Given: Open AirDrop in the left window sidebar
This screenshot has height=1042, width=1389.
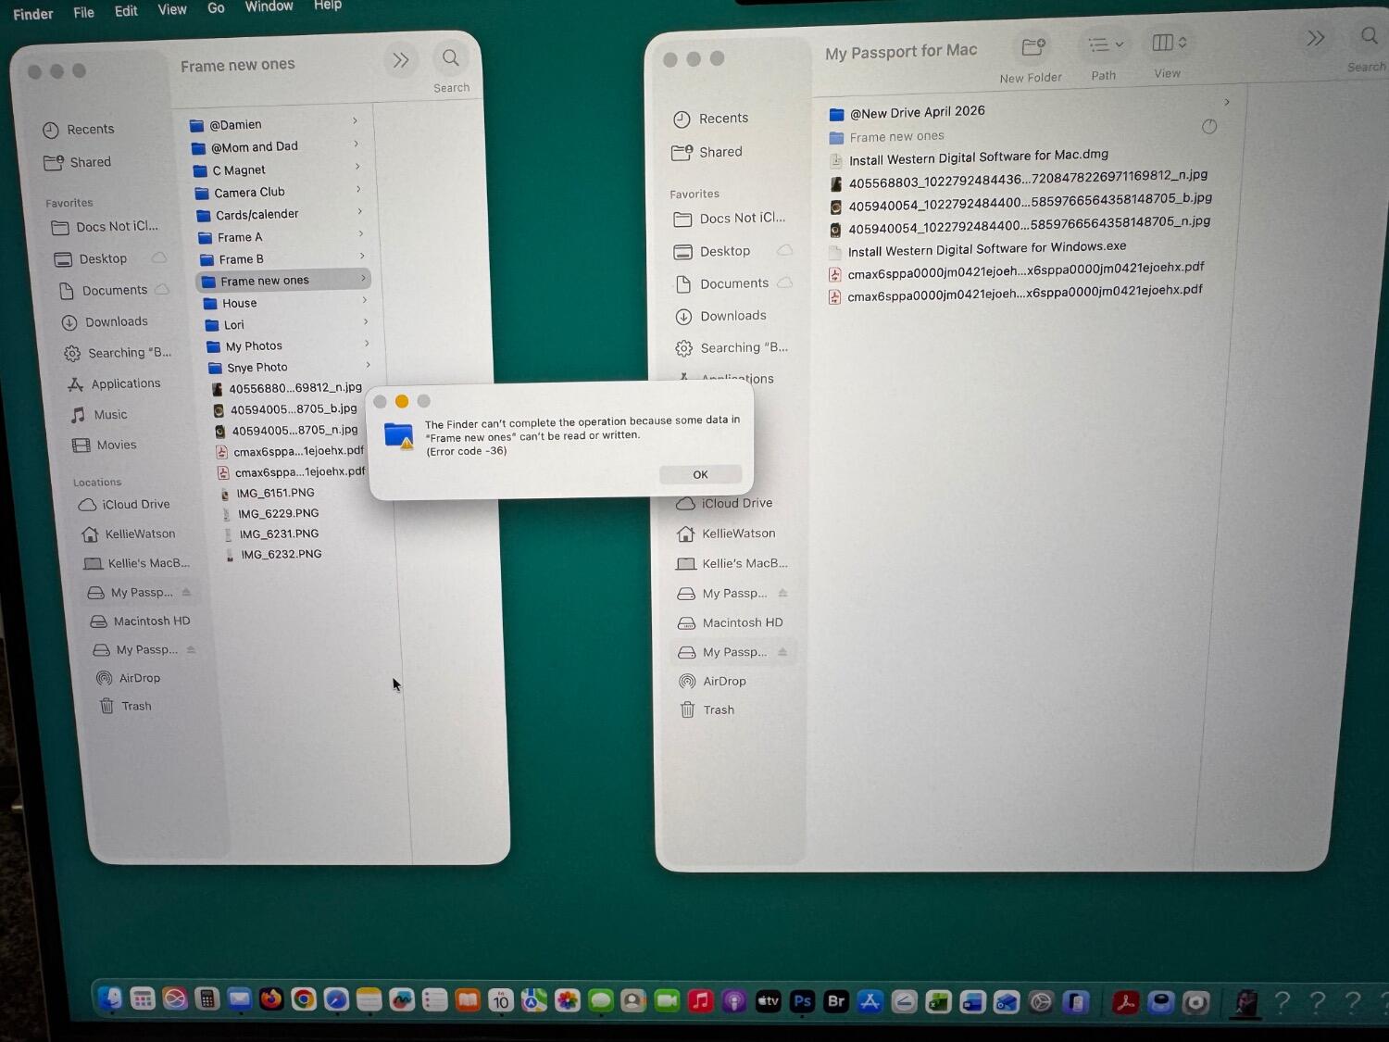Looking at the screenshot, I should pyautogui.click(x=139, y=678).
